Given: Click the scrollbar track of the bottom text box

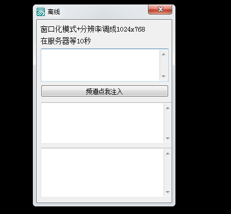Looking at the screenshot, I should pos(168,173).
